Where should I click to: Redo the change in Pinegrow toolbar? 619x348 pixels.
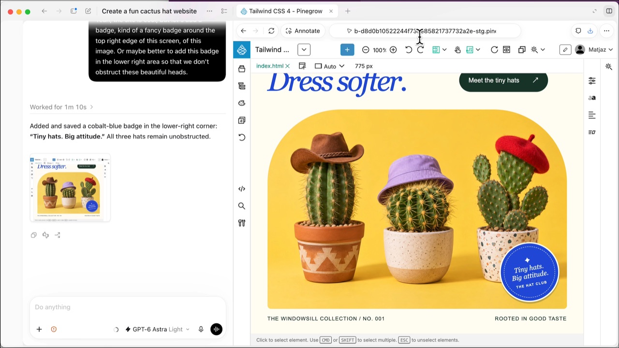pyautogui.click(x=420, y=50)
